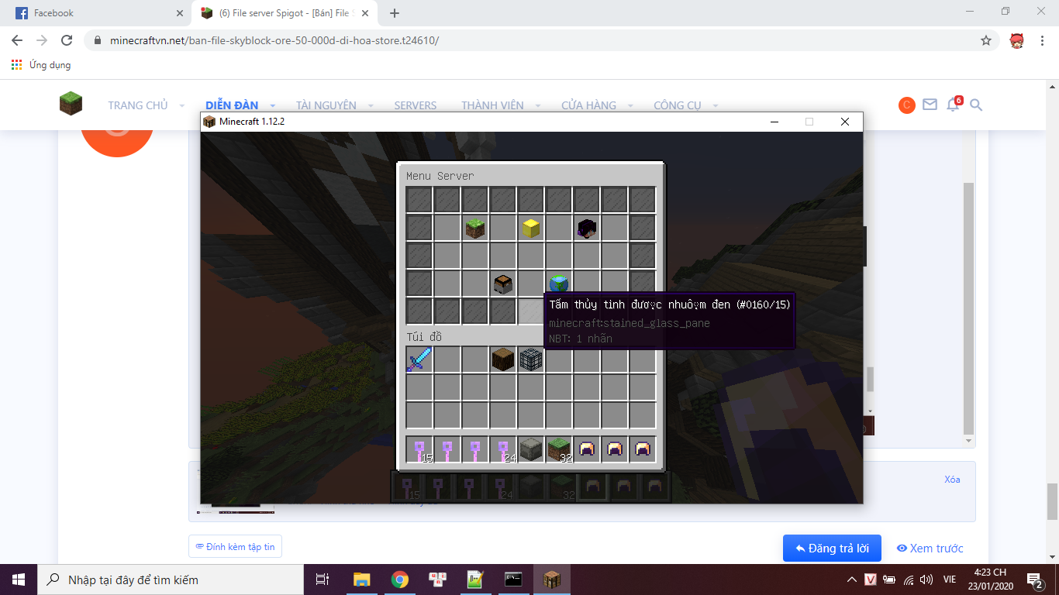Expand the CỬA HÀNG dropdown arrow

630,105
